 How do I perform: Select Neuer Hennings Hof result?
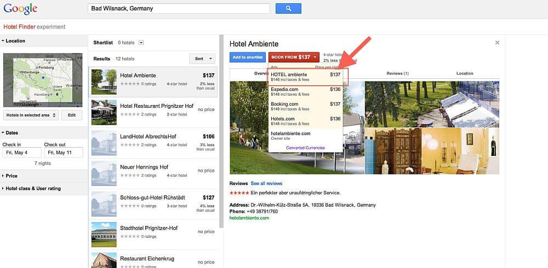point(153,173)
